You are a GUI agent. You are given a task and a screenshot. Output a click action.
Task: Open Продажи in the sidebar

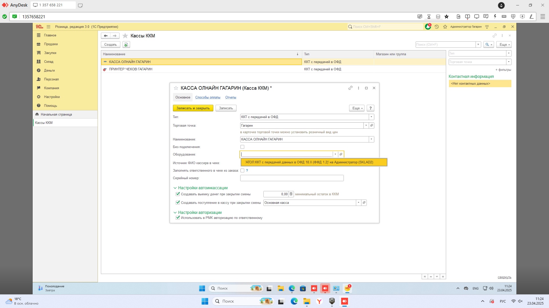tap(51, 44)
